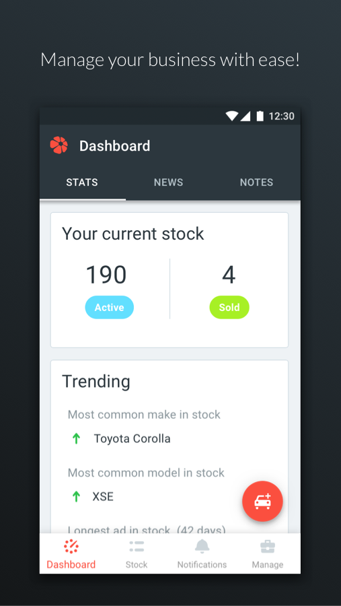Viewport: 341px width, 606px height.
Task: Tap the Toyota Corolla trending entry
Action: [x=132, y=438]
